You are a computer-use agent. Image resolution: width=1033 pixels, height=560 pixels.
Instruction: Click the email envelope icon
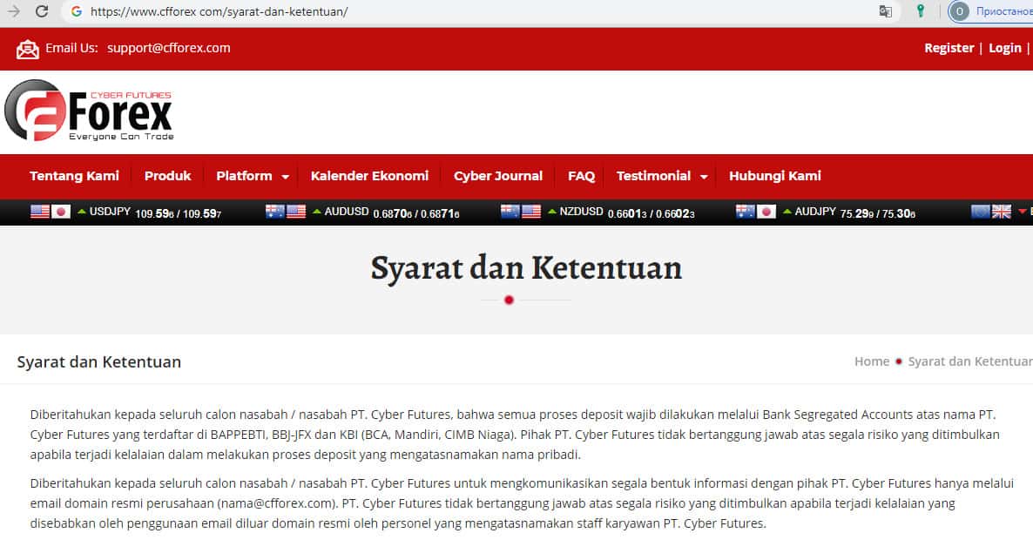[x=27, y=49]
